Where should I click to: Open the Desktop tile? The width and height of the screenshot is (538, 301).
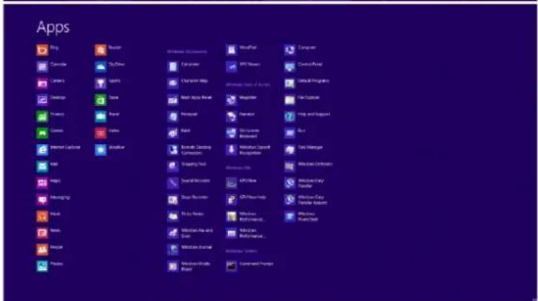coord(51,99)
